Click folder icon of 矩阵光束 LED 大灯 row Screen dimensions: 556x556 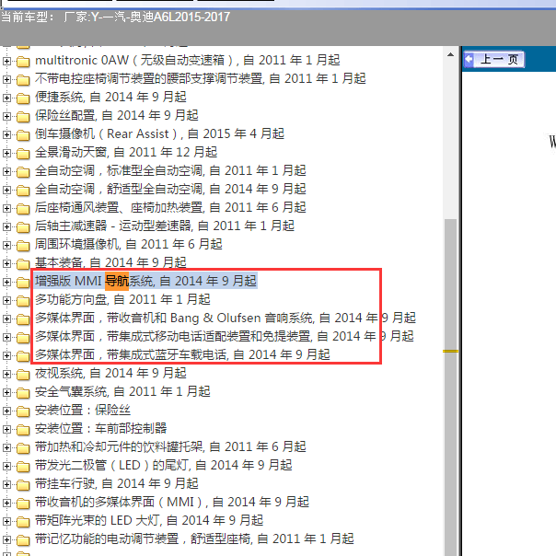23,522
